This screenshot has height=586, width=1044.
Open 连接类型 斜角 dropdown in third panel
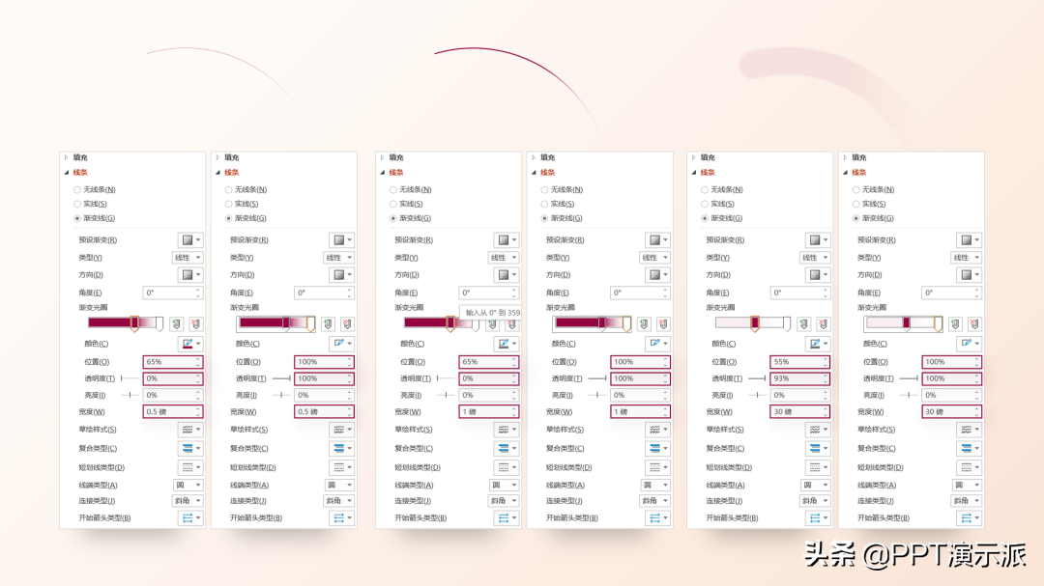[504, 501]
